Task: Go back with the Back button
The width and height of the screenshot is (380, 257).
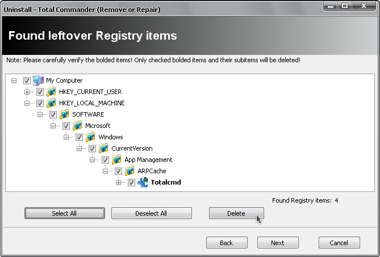Action: [x=226, y=242]
